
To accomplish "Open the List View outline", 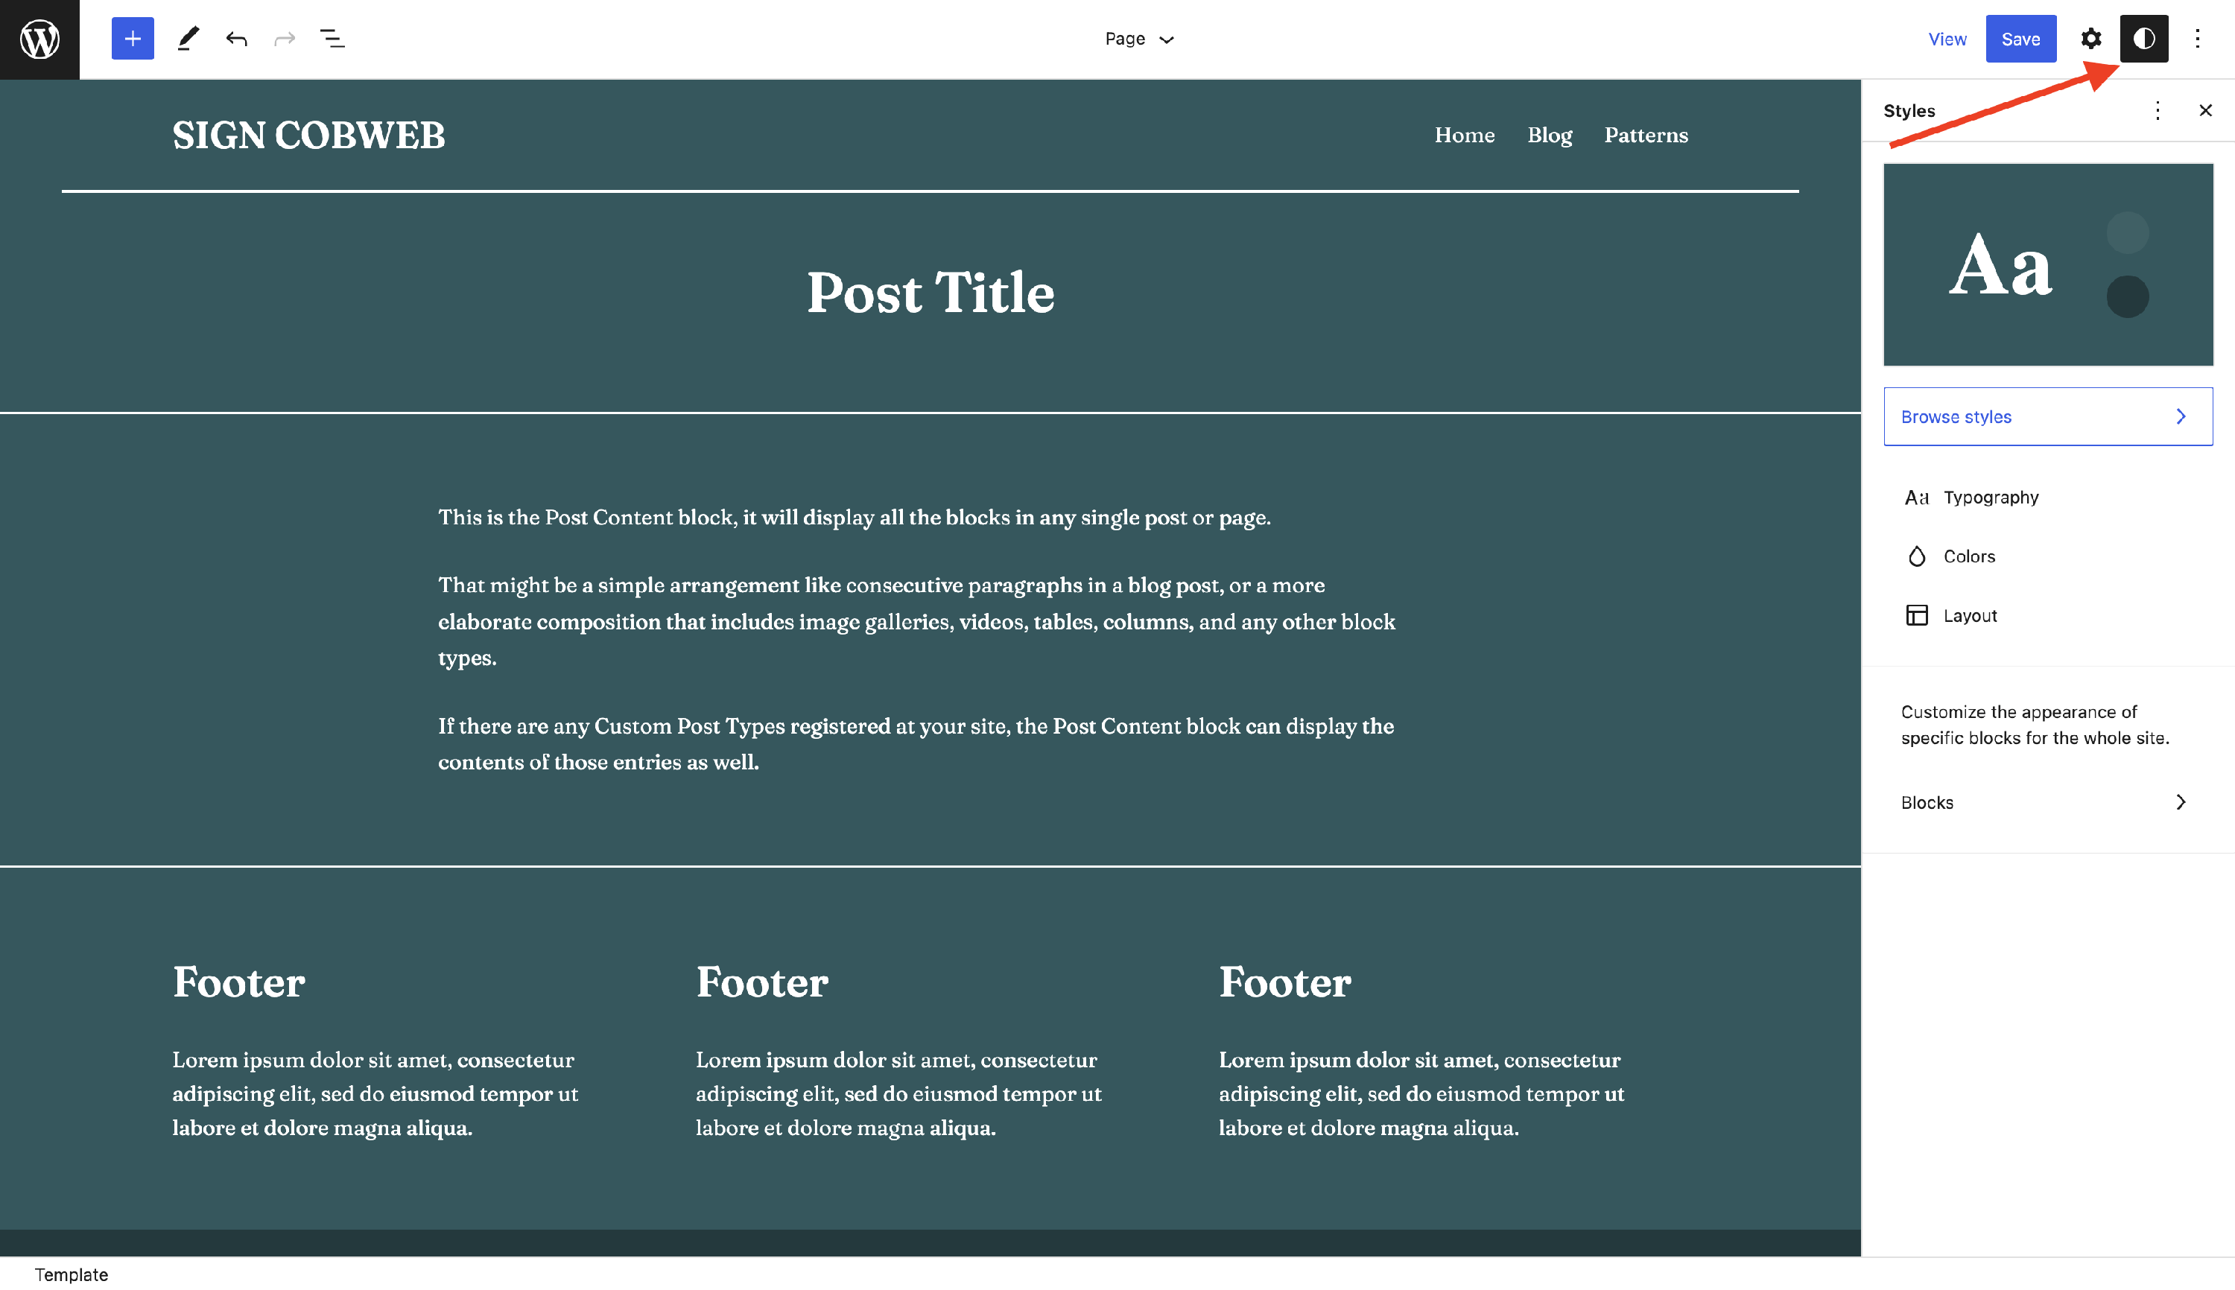I will click(x=332, y=39).
